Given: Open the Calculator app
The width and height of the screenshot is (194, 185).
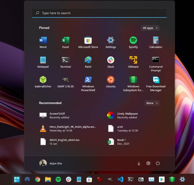Looking at the screenshot, I should pyautogui.click(x=156, y=42).
